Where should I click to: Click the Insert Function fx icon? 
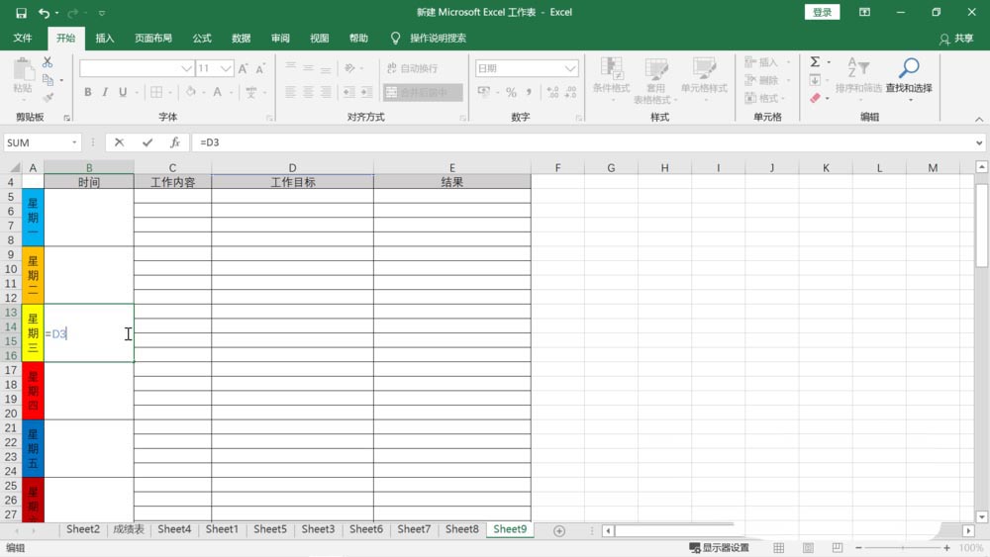pyautogui.click(x=175, y=142)
